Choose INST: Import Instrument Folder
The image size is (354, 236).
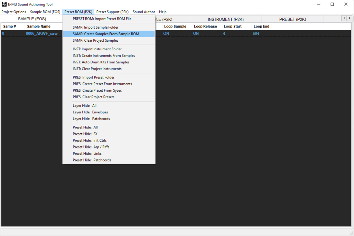tap(109, 49)
